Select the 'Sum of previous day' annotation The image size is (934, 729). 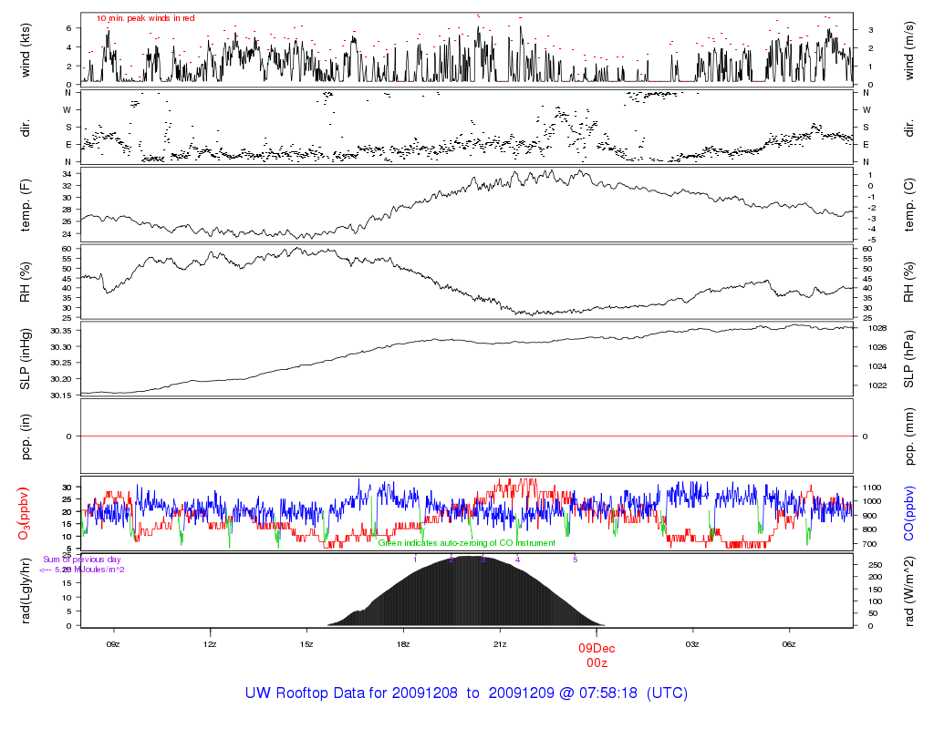point(81,560)
